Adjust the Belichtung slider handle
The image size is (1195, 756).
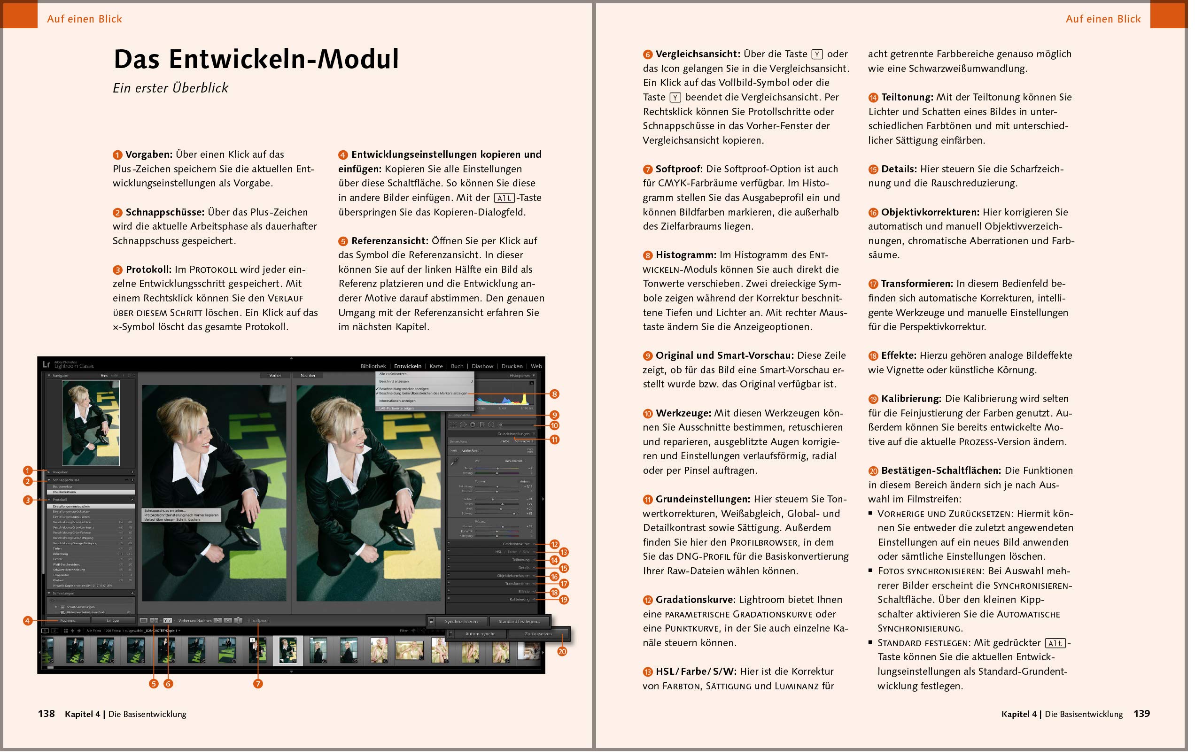(498, 486)
